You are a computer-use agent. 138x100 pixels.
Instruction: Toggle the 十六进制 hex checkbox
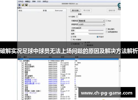tap(77, 17)
